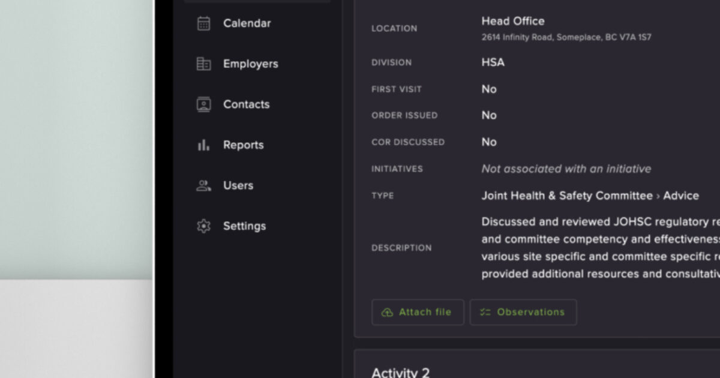Click the Head Office location name
This screenshot has height=378, width=720.
tap(513, 21)
